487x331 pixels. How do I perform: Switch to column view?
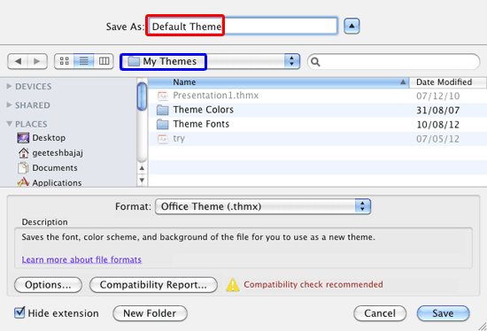point(104,61)
